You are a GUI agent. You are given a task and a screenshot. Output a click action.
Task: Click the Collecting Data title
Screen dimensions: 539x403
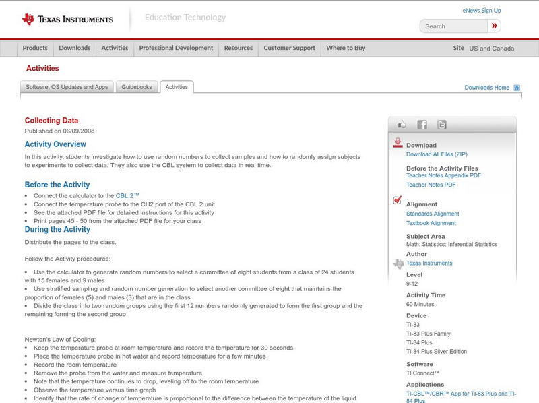click(51, 121)
